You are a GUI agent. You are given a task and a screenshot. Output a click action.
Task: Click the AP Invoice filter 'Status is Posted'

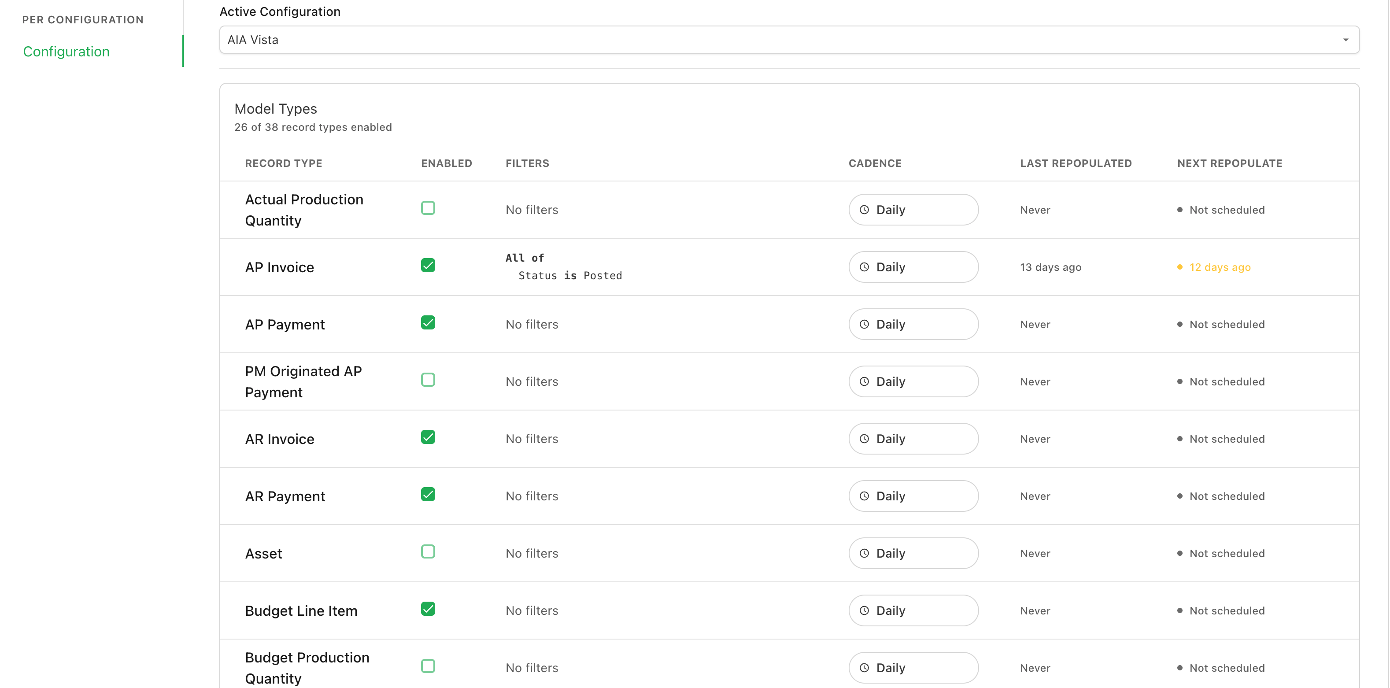pyautogui.click(x=570, y=276)
